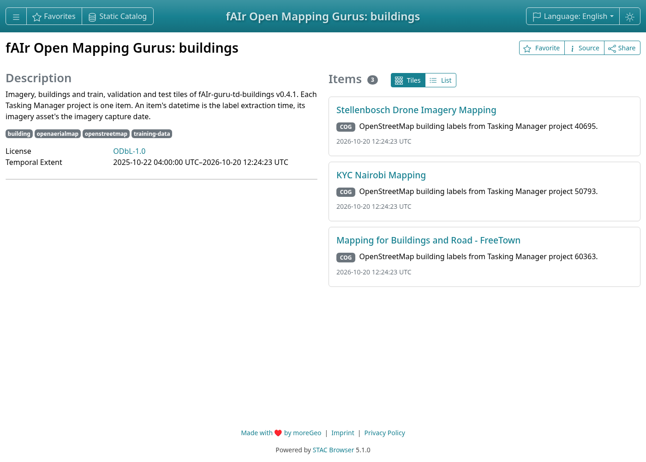The image size is (646, 462).
Task: Click the FreeTown item timestamp
Action: tap(374, 272)
